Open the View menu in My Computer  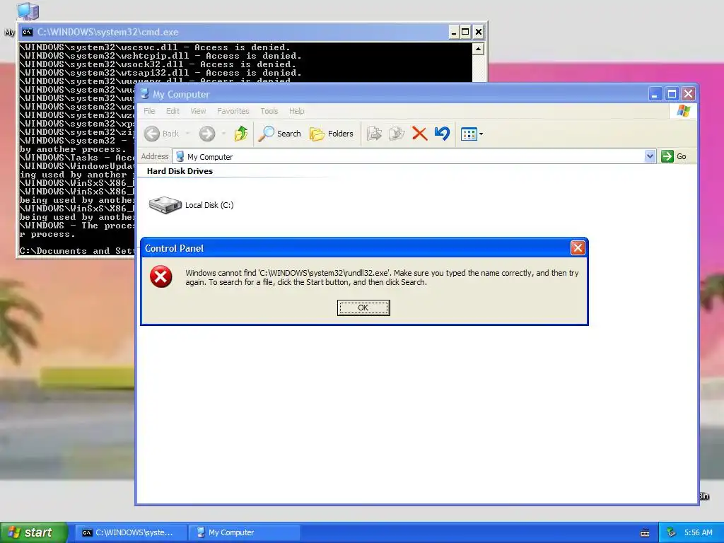click(198, 111)
